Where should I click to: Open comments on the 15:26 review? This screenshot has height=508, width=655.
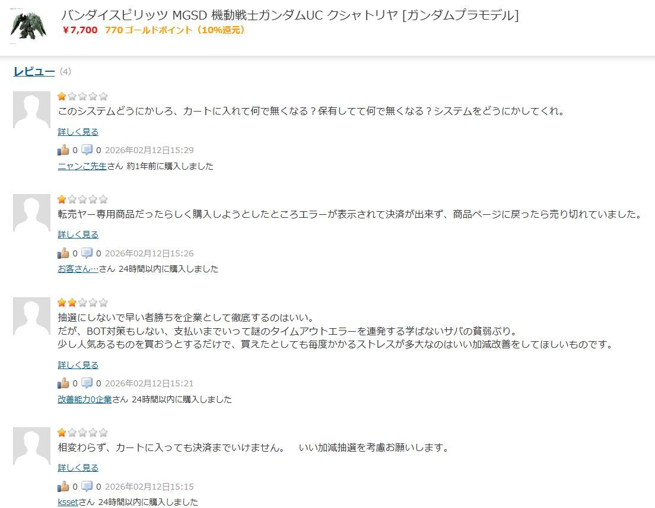point(87,253)
